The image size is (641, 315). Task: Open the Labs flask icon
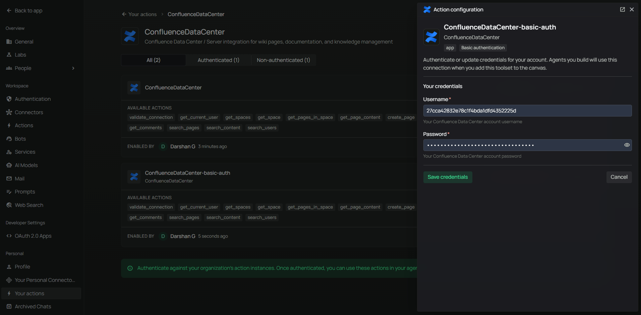9,55
